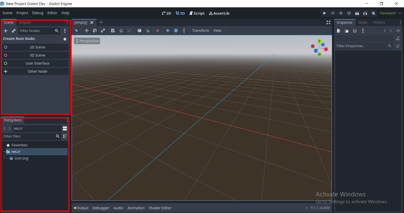Click the group selected node children icon
Image resolution: width=404 pixels, height=213 pixels.
[x=129, y=31]
